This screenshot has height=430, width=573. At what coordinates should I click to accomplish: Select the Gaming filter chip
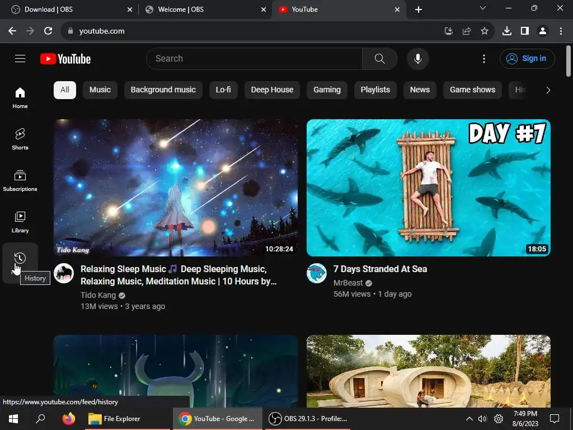click(327, 90)
